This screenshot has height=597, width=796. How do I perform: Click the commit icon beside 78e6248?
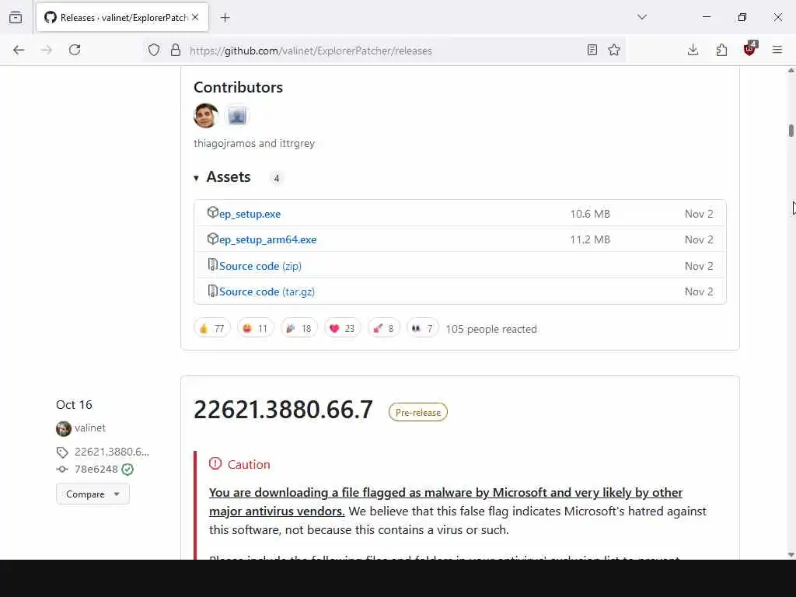62,470
